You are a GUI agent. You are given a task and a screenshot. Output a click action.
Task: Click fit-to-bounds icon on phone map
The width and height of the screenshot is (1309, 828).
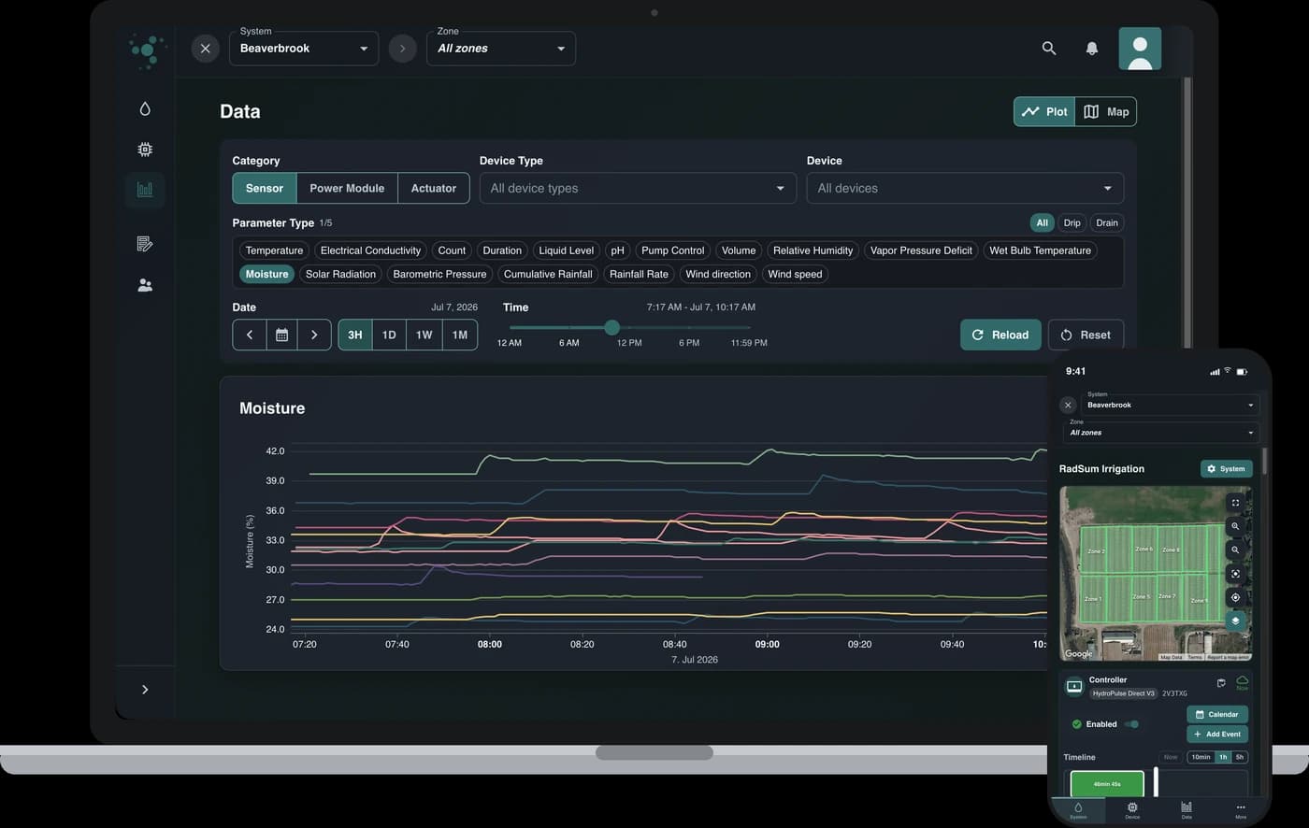1235,574
